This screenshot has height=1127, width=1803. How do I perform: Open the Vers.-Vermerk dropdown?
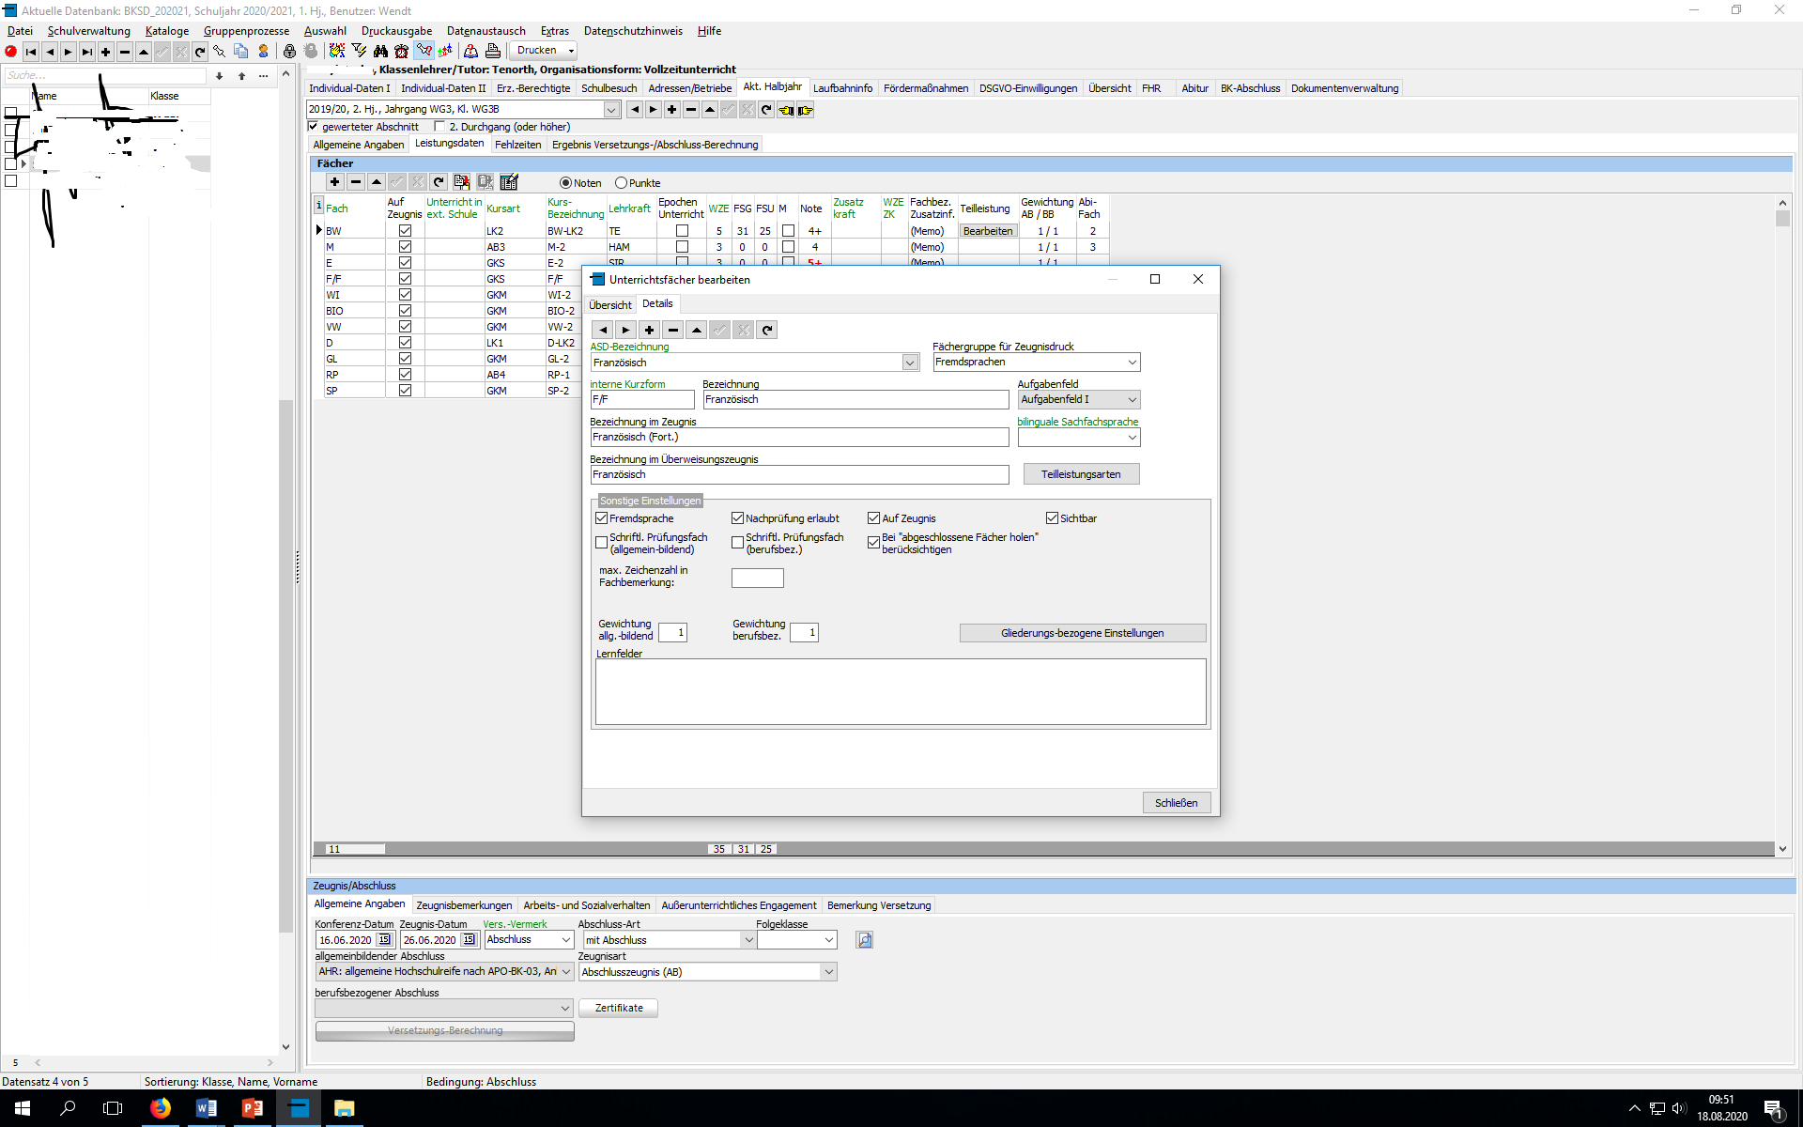pos(566,940)
